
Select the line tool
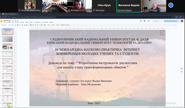tap(38, 25)
